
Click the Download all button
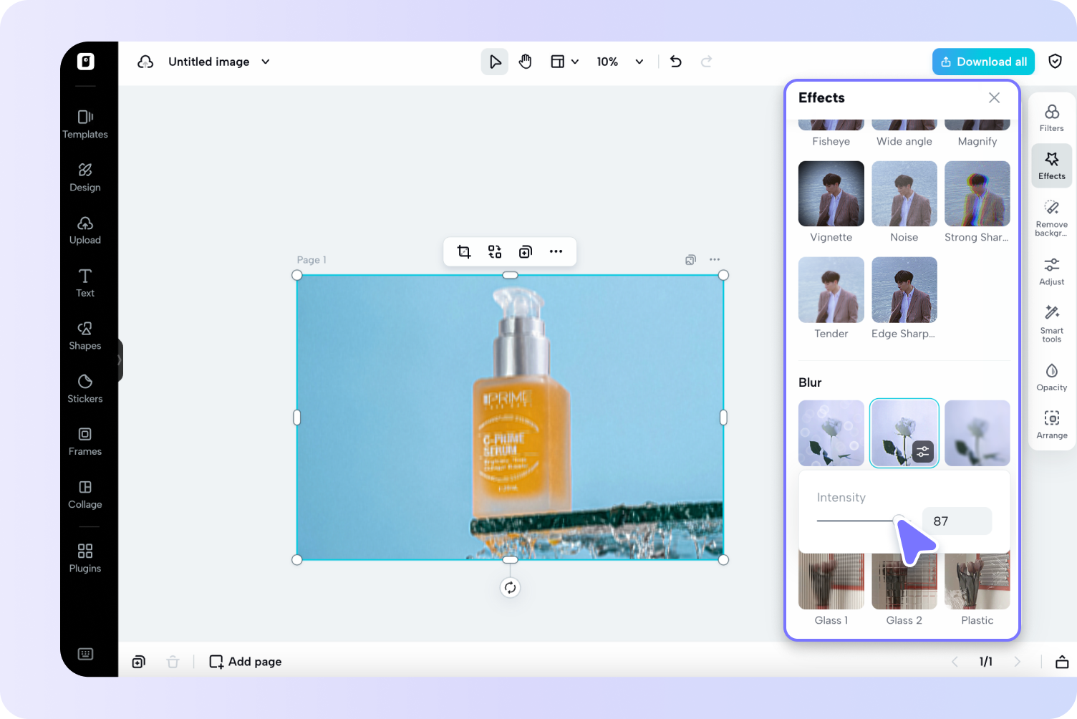coord(983,62)
